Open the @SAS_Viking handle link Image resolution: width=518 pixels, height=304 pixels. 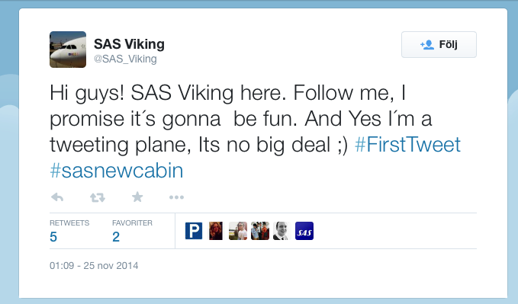tap(125, 59)
